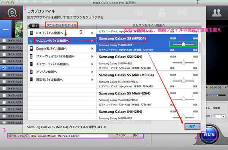The width and height of the screenshot is (228, 150).
Task: Check the タイトル33 checkbox
Action: point(4,61)
